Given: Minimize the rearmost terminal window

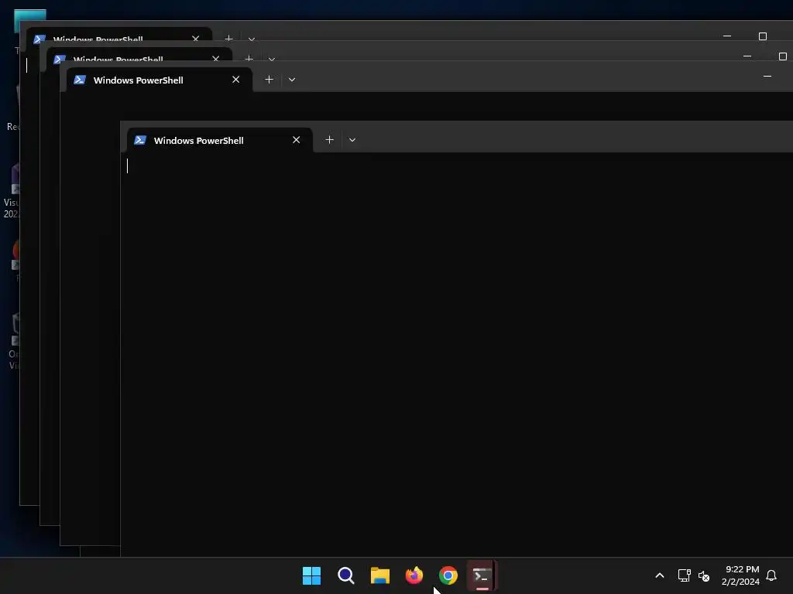Looking at the screenshot, I should pos(727,36).
